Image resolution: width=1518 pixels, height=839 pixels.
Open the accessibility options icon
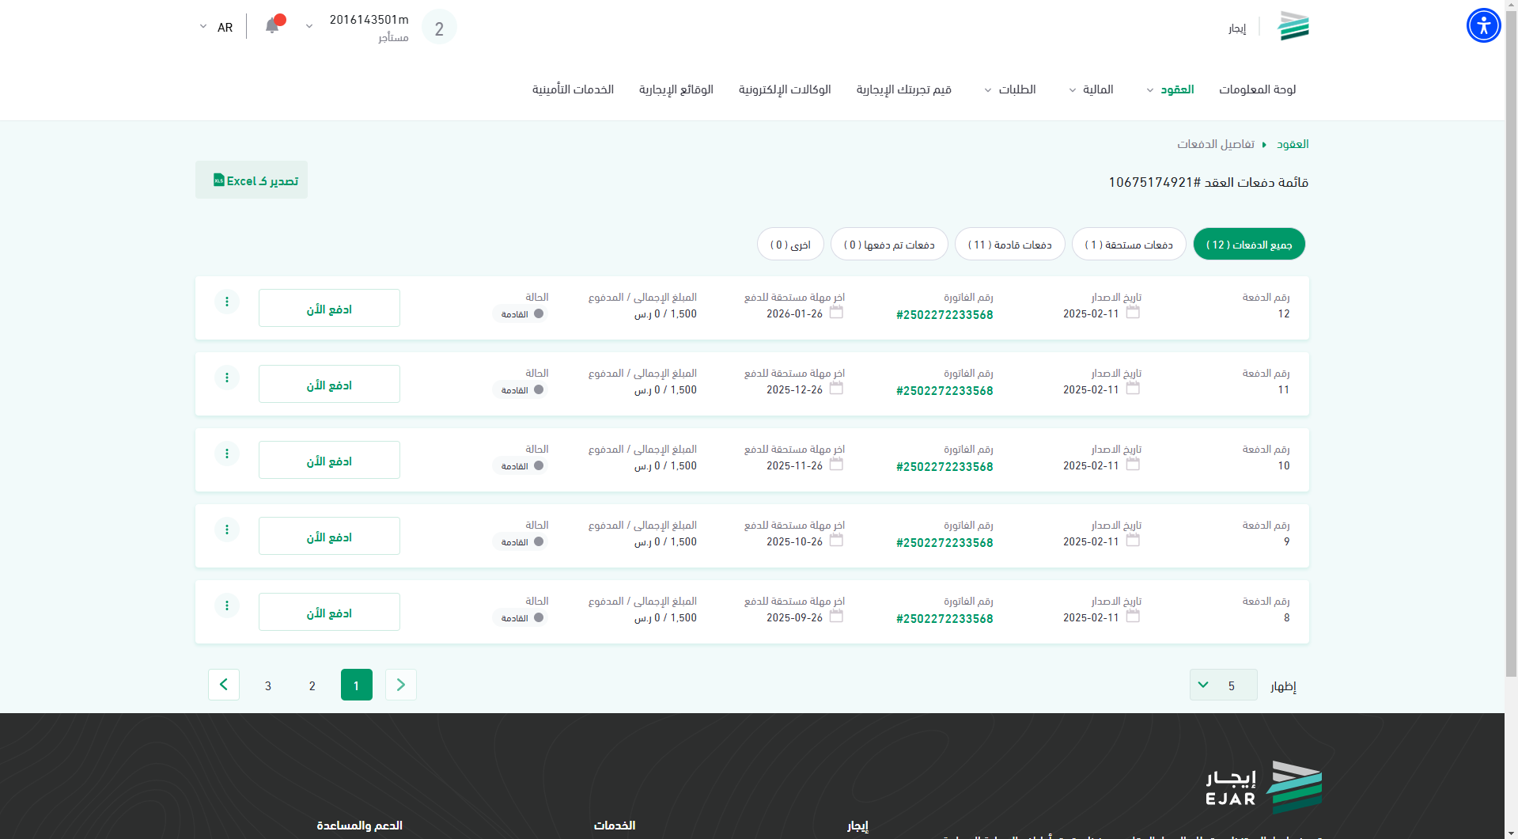[x=1483, y=25]
